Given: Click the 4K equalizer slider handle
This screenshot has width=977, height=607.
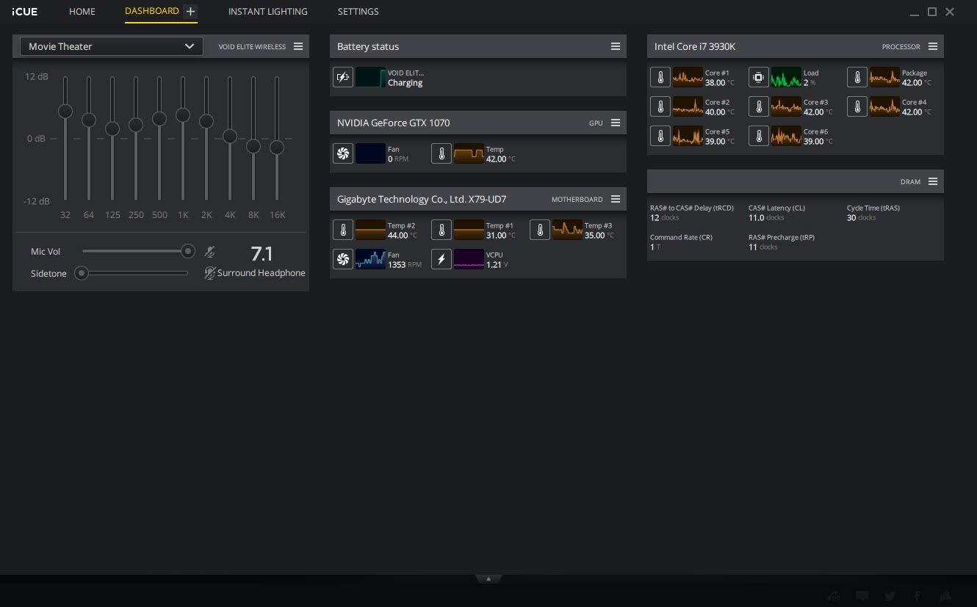Looking at the screenshot, I should point(230,136).
